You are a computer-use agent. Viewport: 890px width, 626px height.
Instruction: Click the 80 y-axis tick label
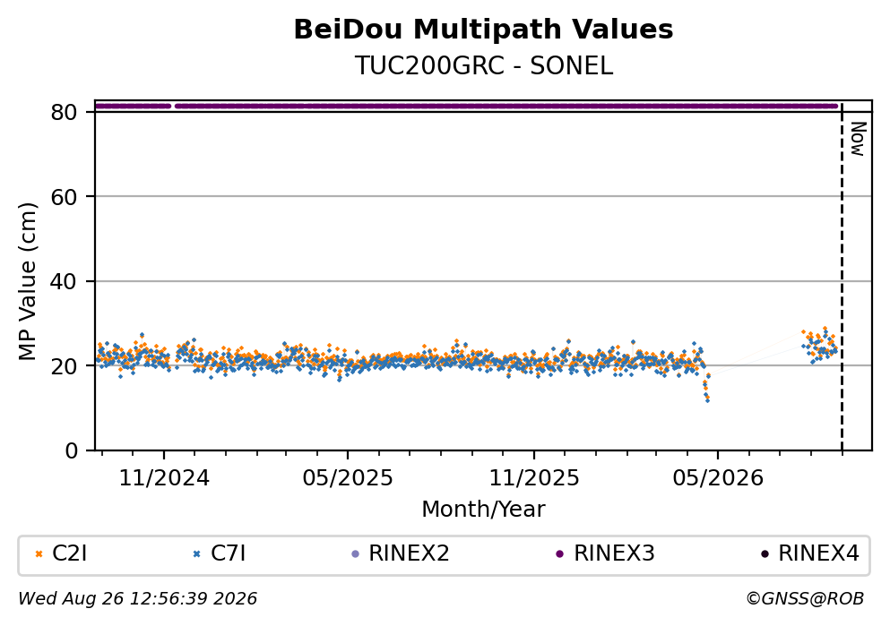64,112
